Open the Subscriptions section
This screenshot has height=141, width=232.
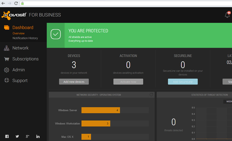click(x=25, y=59)
